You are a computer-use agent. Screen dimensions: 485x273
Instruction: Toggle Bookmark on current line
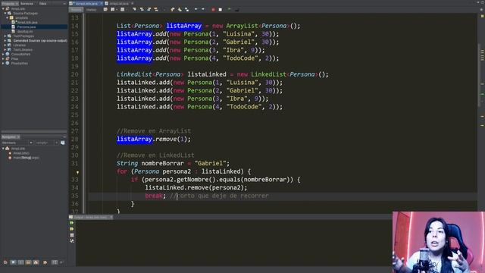pos(187,10)
